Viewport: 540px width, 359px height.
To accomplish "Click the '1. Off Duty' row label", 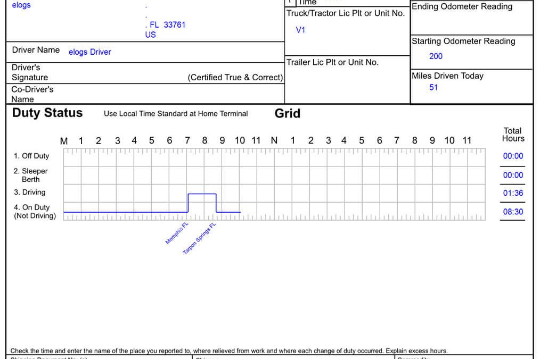I will coord(31,156).
